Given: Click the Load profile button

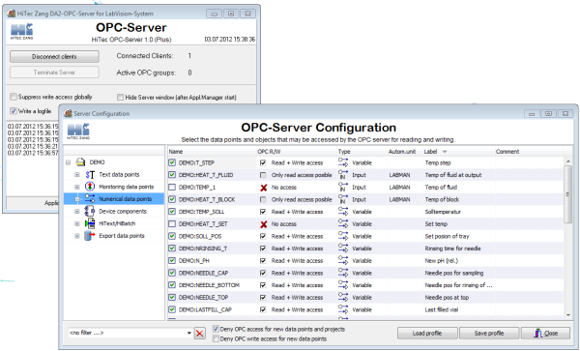Looking at the screenshot, I should coord(427,334).
